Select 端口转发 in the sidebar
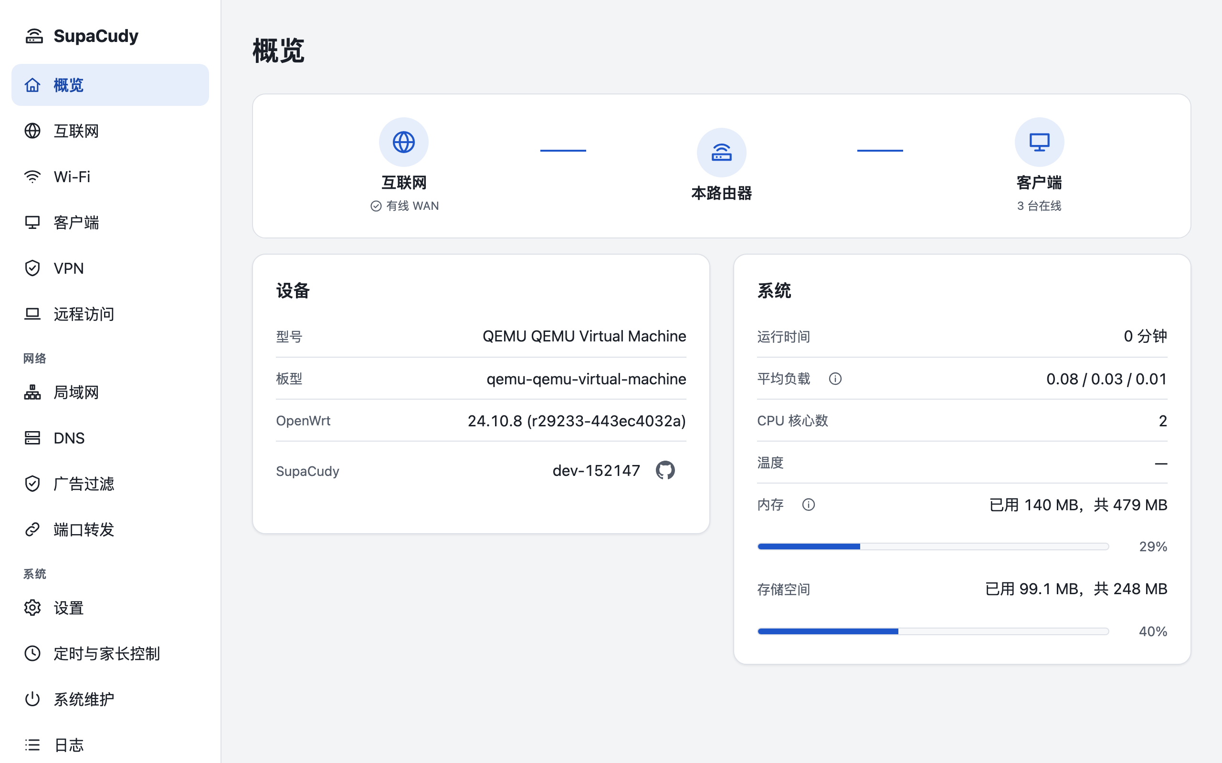The image size is (1222, 763). [110, 529]
